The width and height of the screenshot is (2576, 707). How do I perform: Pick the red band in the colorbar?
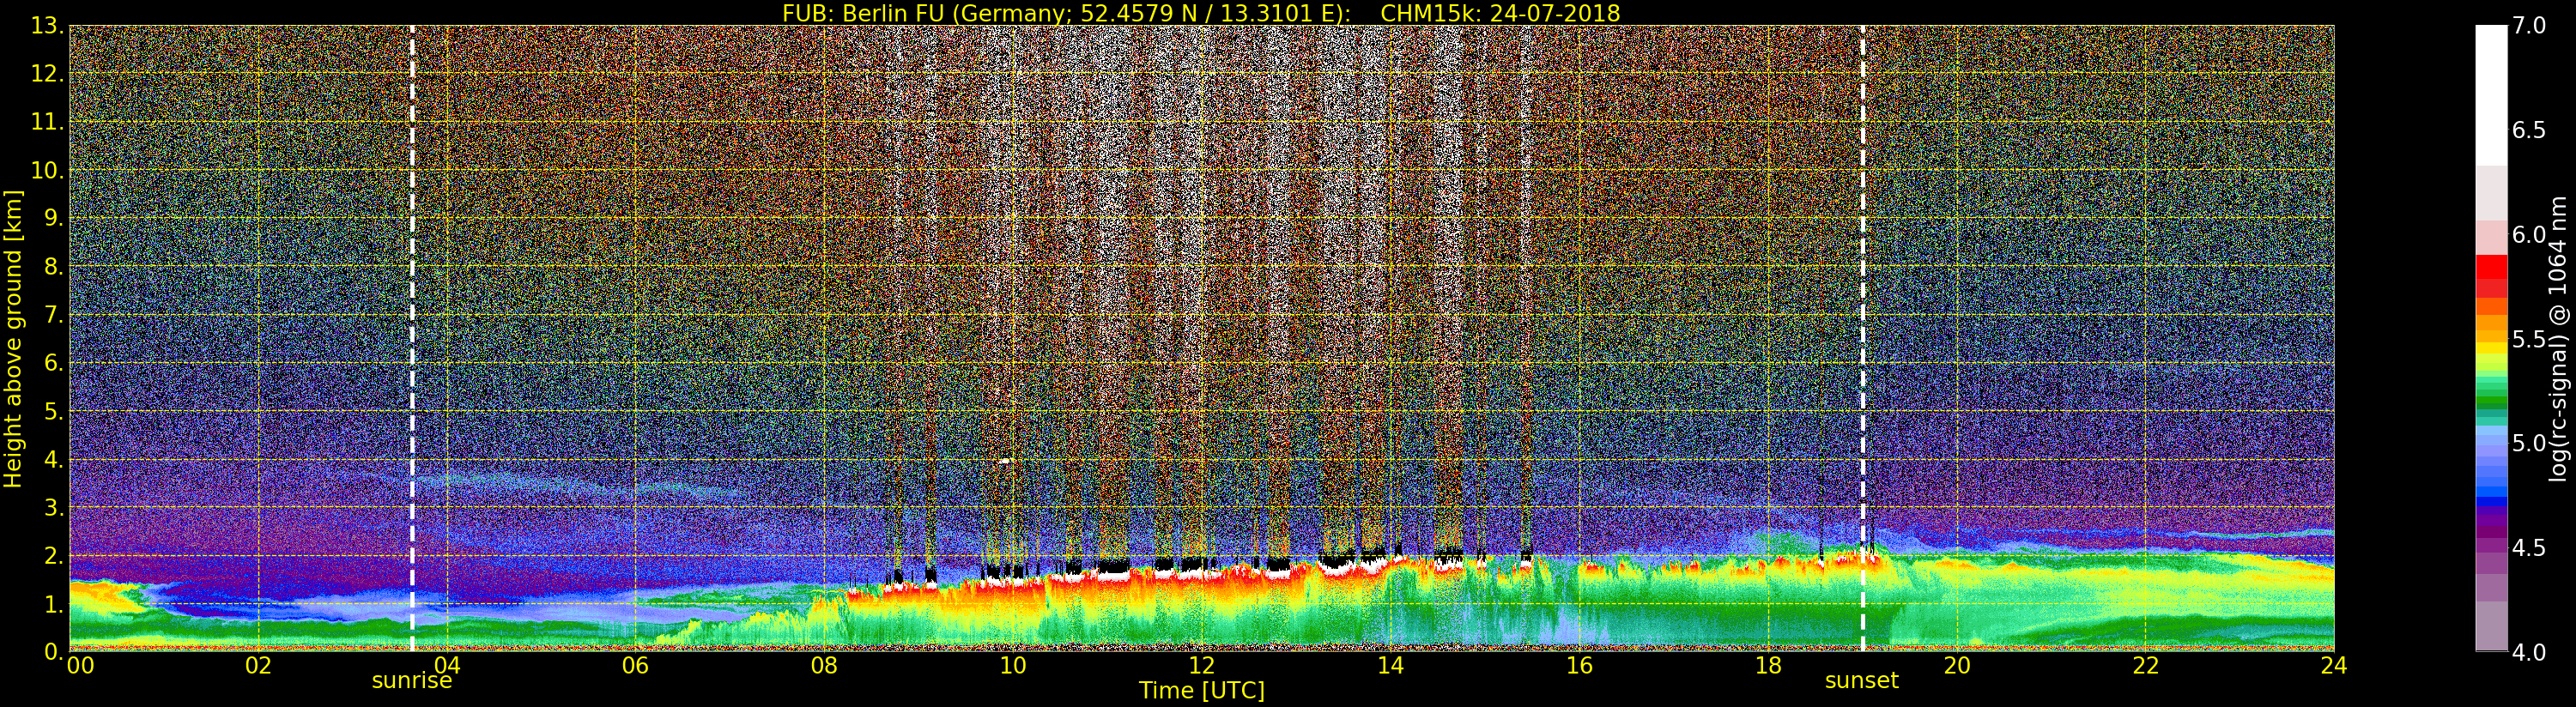[2490, 272]
